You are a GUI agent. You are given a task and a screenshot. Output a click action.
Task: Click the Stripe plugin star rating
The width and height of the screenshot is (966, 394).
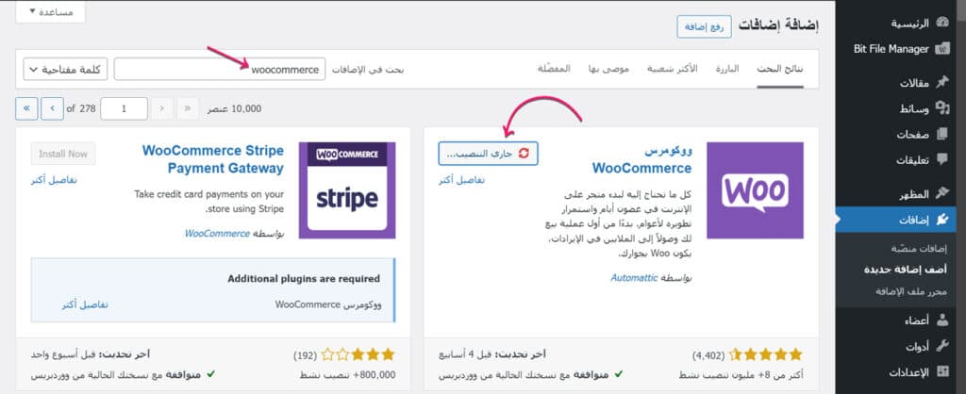(358, 354)
